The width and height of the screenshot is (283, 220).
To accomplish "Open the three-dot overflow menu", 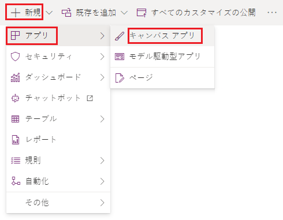I will [272, 13].
